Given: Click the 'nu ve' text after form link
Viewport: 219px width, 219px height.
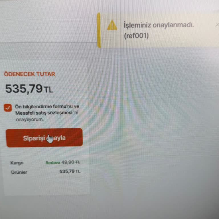Looking at the screenshot, I should pyautogui.click(x=73, y=106).
